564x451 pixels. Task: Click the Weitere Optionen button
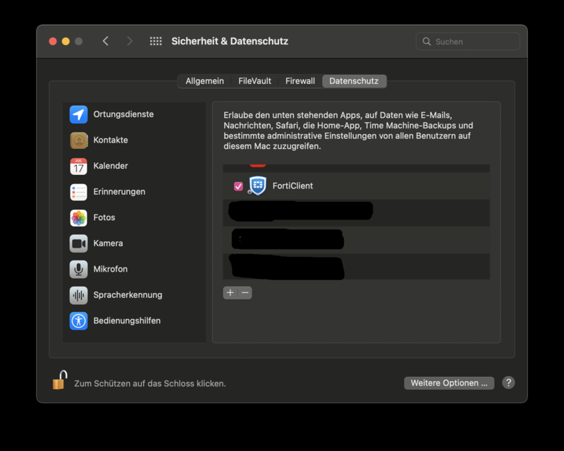448,383
